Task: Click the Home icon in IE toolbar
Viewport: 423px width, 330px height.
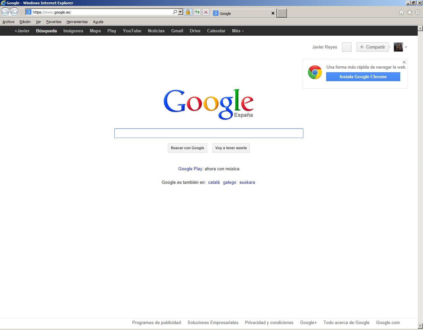Action: (401, 13)
